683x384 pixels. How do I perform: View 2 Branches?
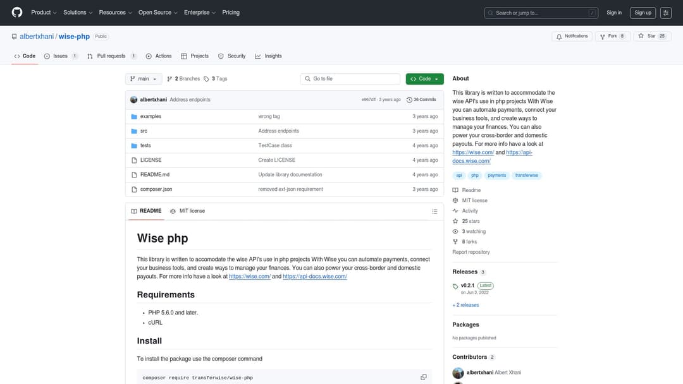183,79
